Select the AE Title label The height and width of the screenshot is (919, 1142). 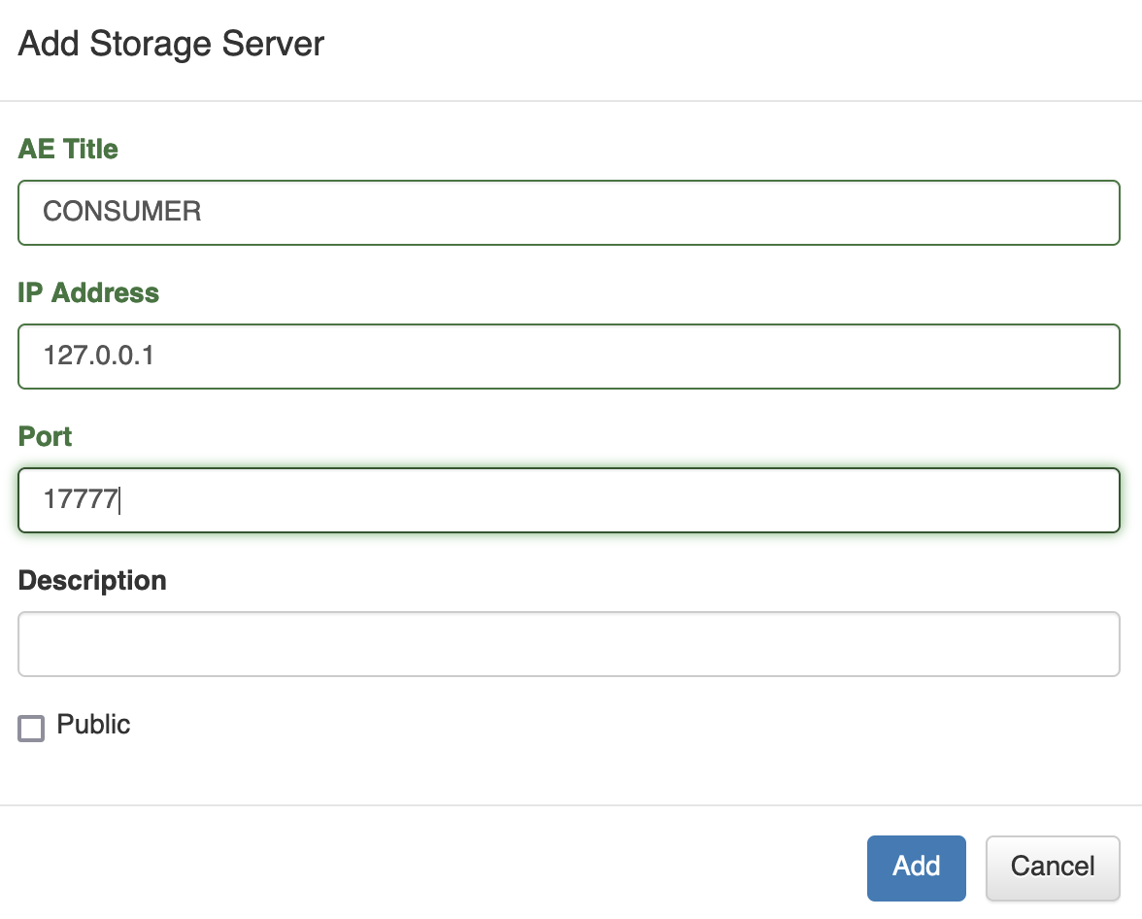tap(67, 149)
